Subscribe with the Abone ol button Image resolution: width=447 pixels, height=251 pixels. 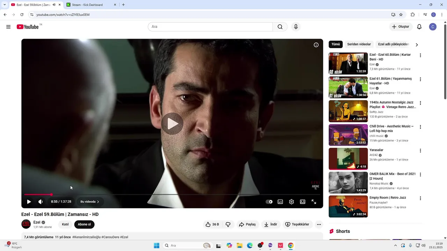(84, 225)
